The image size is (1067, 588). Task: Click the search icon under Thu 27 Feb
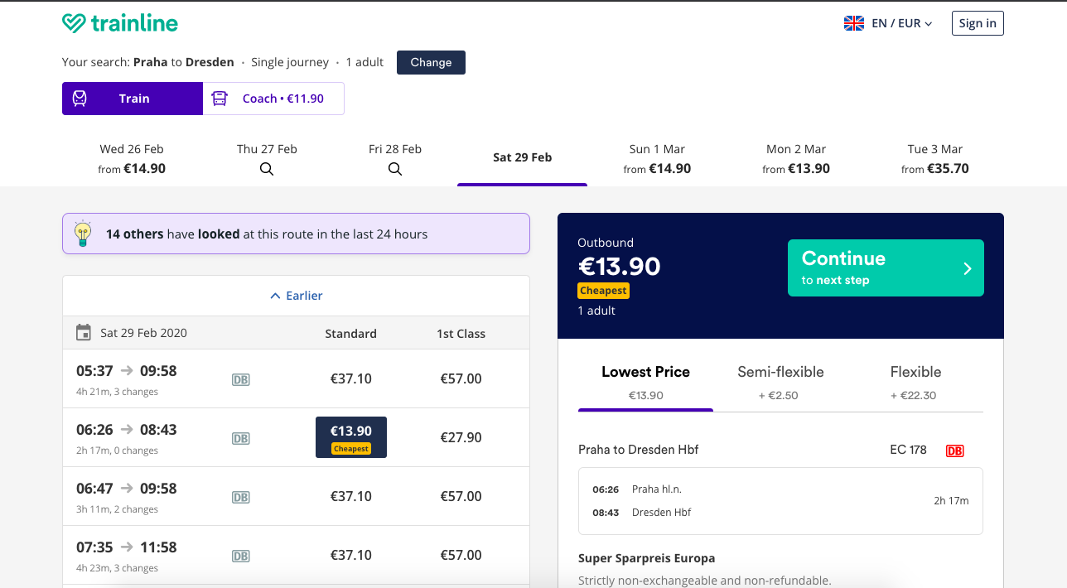[x=267, y=169]
